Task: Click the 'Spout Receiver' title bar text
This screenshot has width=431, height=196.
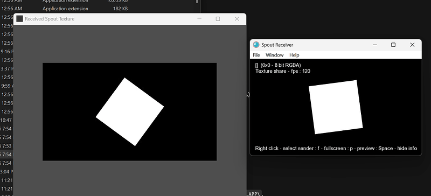Action: coord(277,45)
